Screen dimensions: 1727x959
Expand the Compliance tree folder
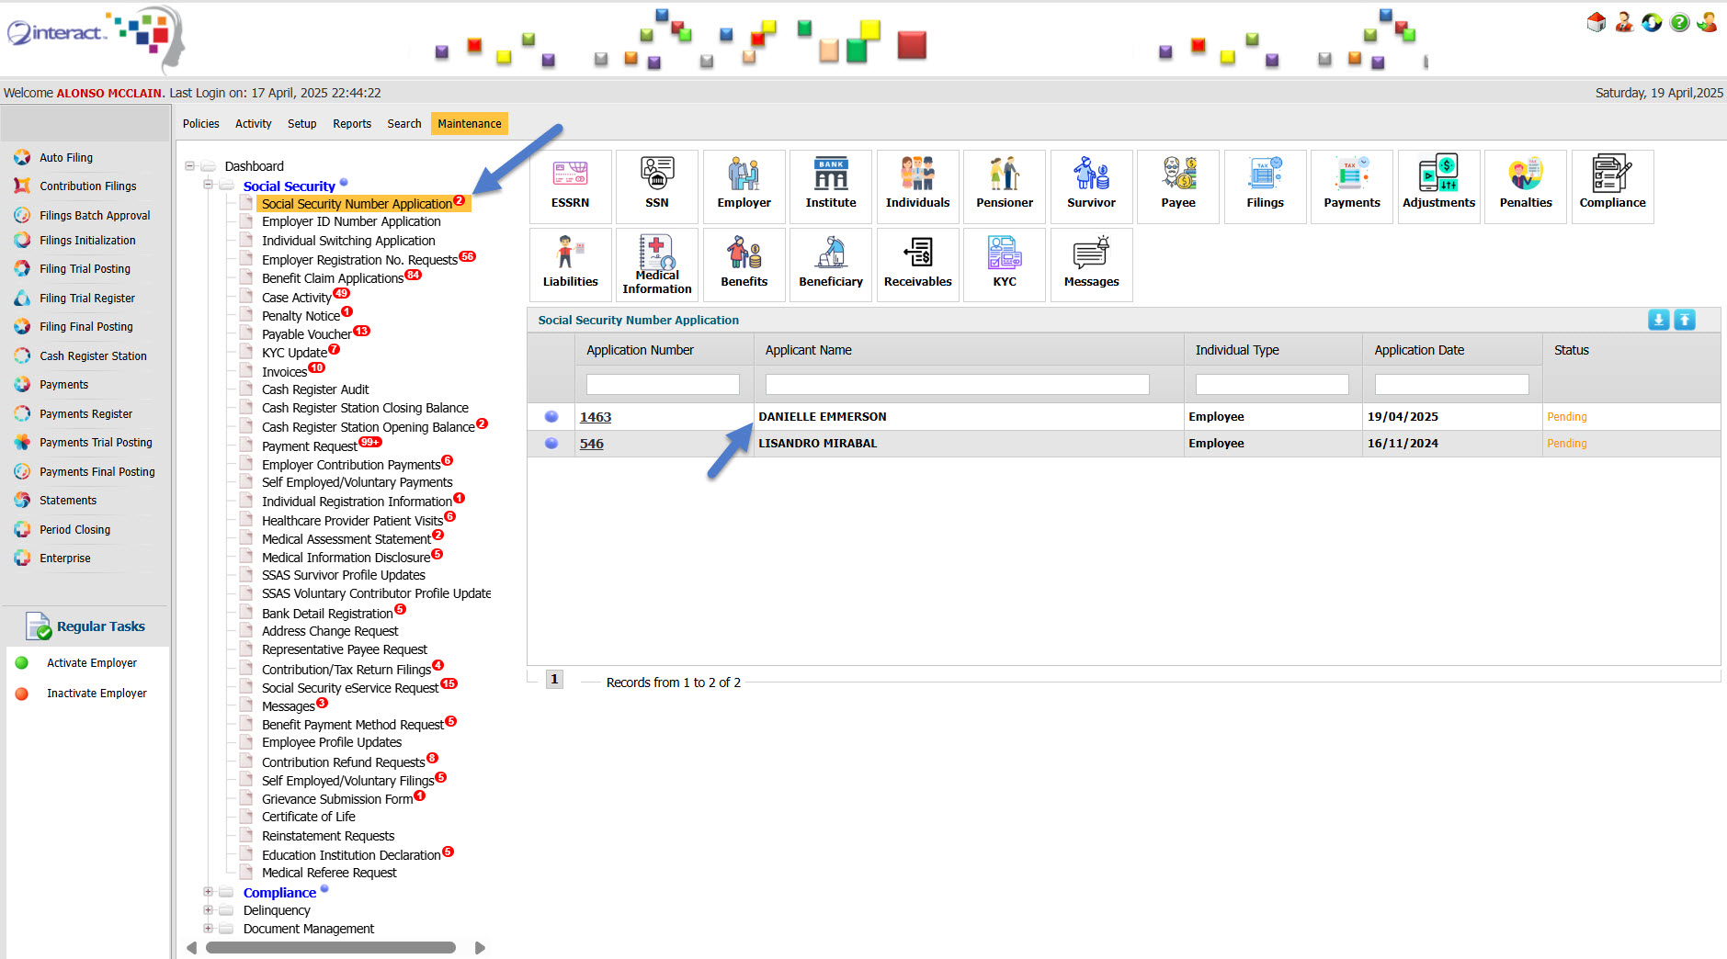209,892
